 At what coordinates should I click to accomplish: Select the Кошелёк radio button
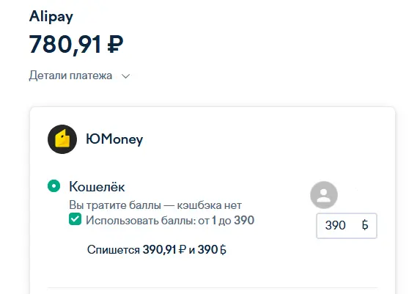tap(54, 186)
